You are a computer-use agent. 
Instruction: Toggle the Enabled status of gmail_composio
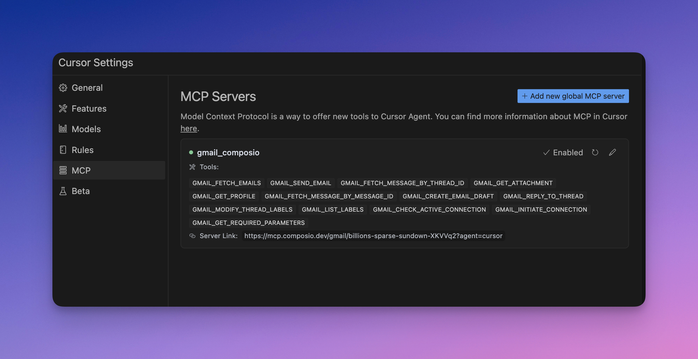click(563, 152)
